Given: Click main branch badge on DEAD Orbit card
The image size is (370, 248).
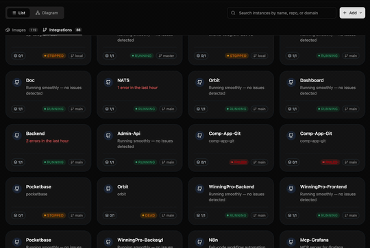Looking at the screenshot, I should tap(168, 215).
